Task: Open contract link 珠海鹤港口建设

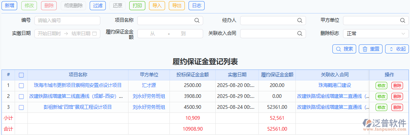Action: 335,85
